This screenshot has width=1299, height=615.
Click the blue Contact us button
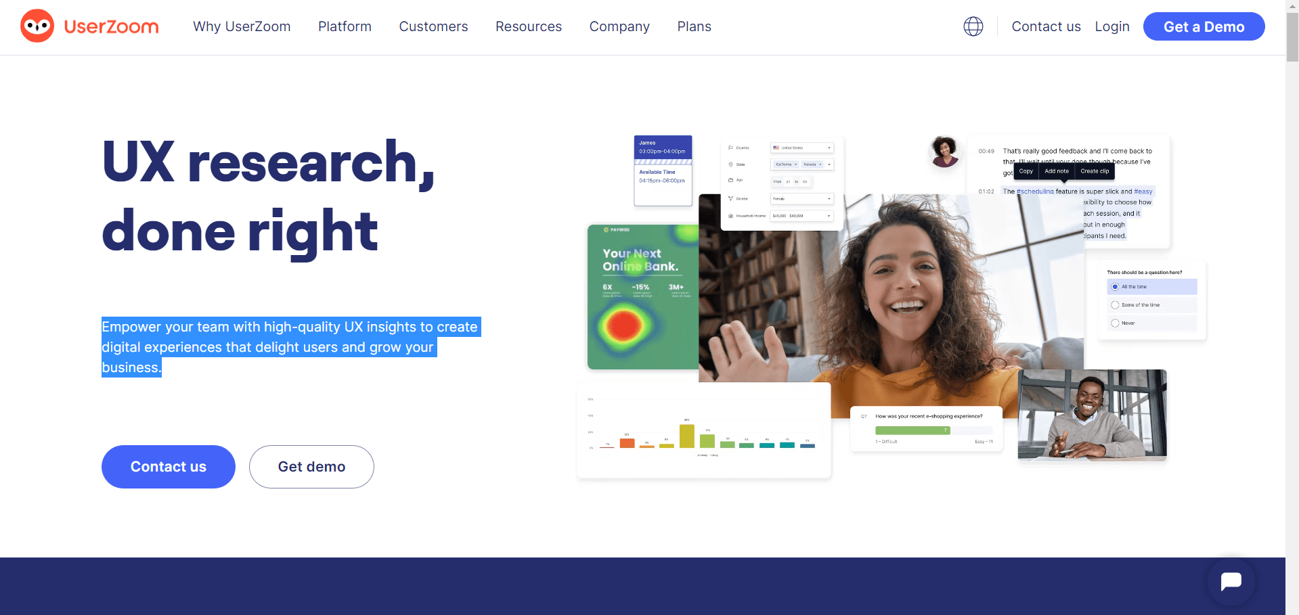point(169,467)
